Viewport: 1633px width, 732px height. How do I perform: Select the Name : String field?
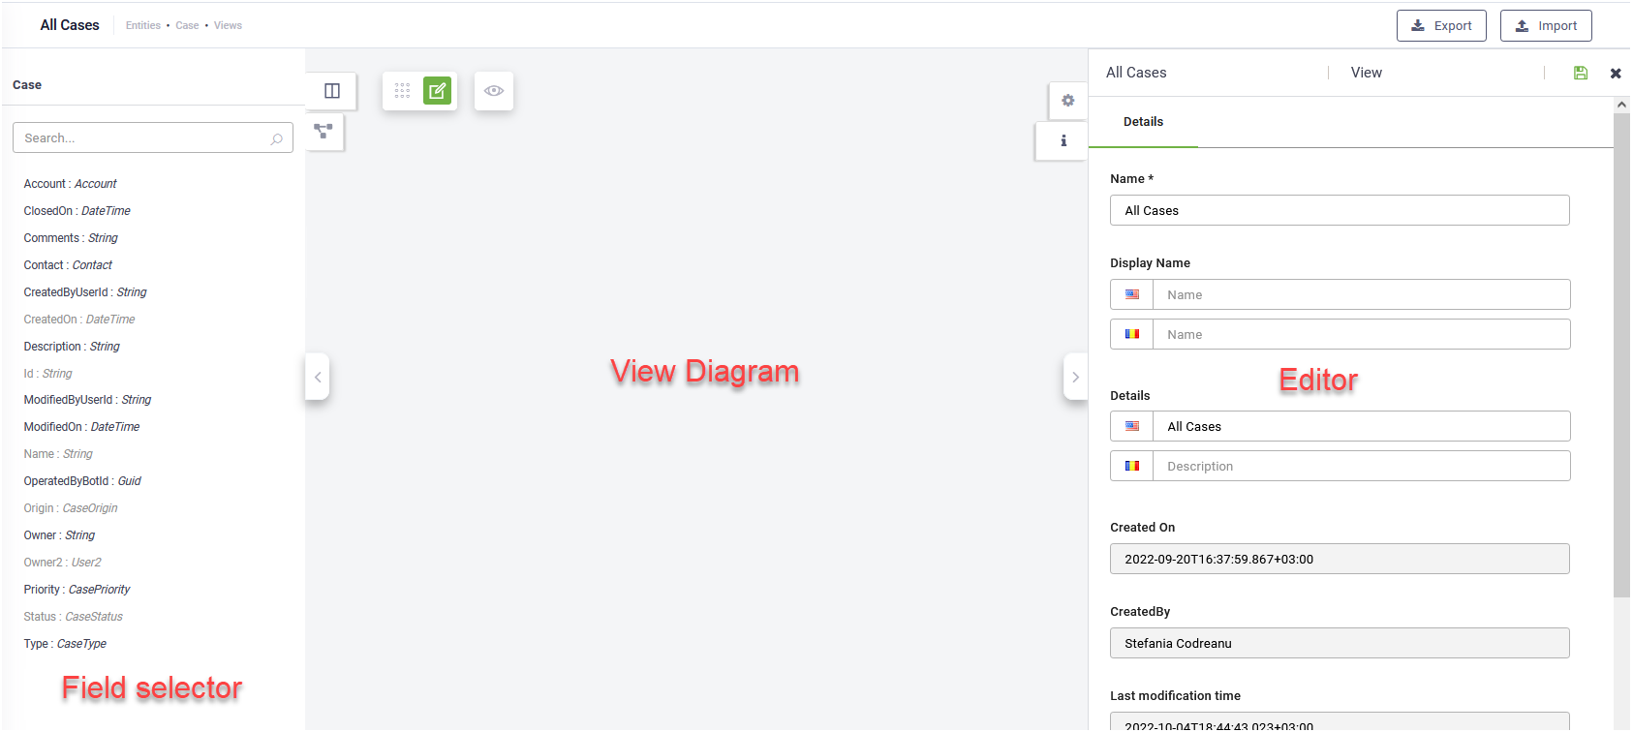(58, 454)
